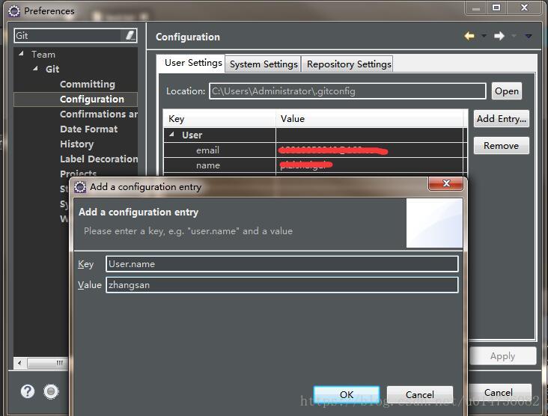Select the name row in the table
This screenshot has height=416, width=548.
(315, 165)
